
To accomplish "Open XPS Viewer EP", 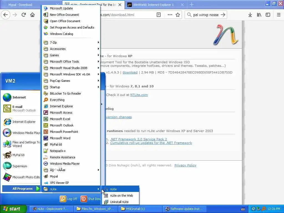I will [71, 183].
